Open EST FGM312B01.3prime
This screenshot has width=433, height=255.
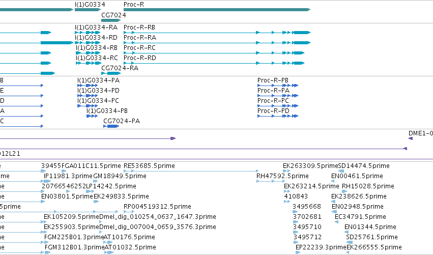coord(75,248)
